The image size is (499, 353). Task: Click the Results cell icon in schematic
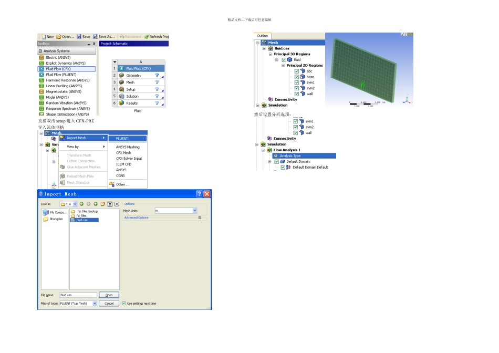tap(121, 103)
